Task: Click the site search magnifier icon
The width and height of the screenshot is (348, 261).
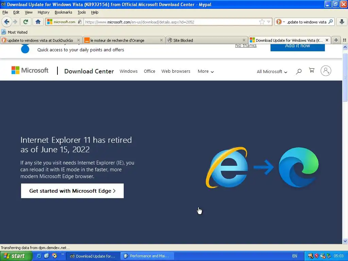Action: pos(299,71)
